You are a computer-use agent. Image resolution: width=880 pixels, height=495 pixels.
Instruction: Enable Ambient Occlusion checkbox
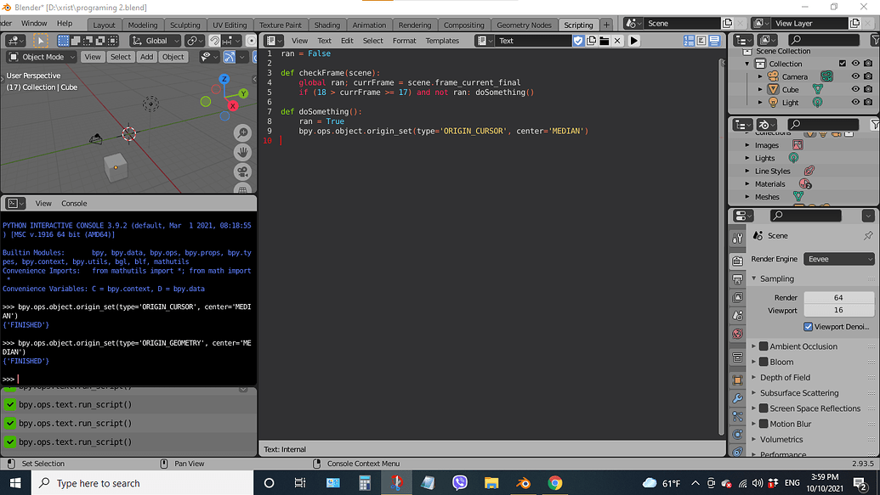[764, 346]
